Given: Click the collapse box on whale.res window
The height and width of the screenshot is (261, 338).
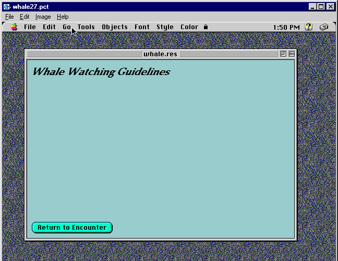Looking at the screenshot, I should (x=292, y=54).
